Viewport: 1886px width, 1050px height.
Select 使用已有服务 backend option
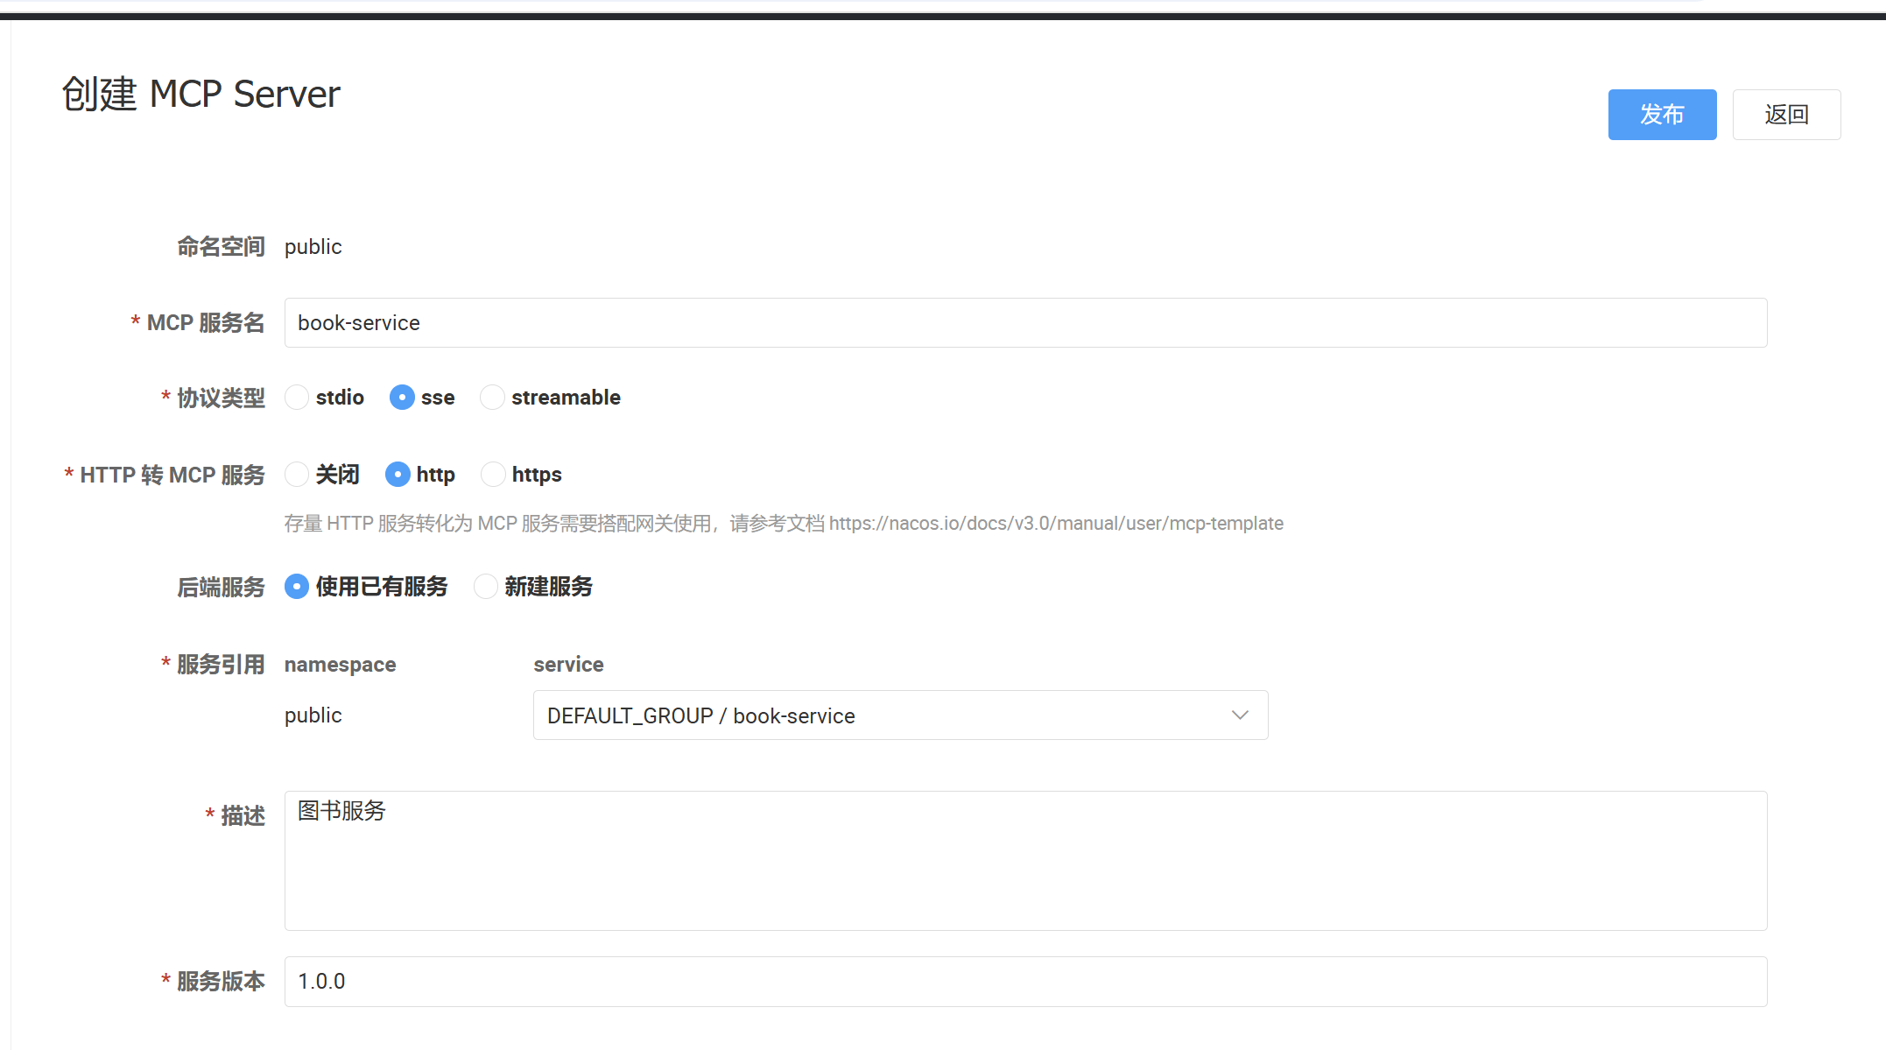pos(297,587)
